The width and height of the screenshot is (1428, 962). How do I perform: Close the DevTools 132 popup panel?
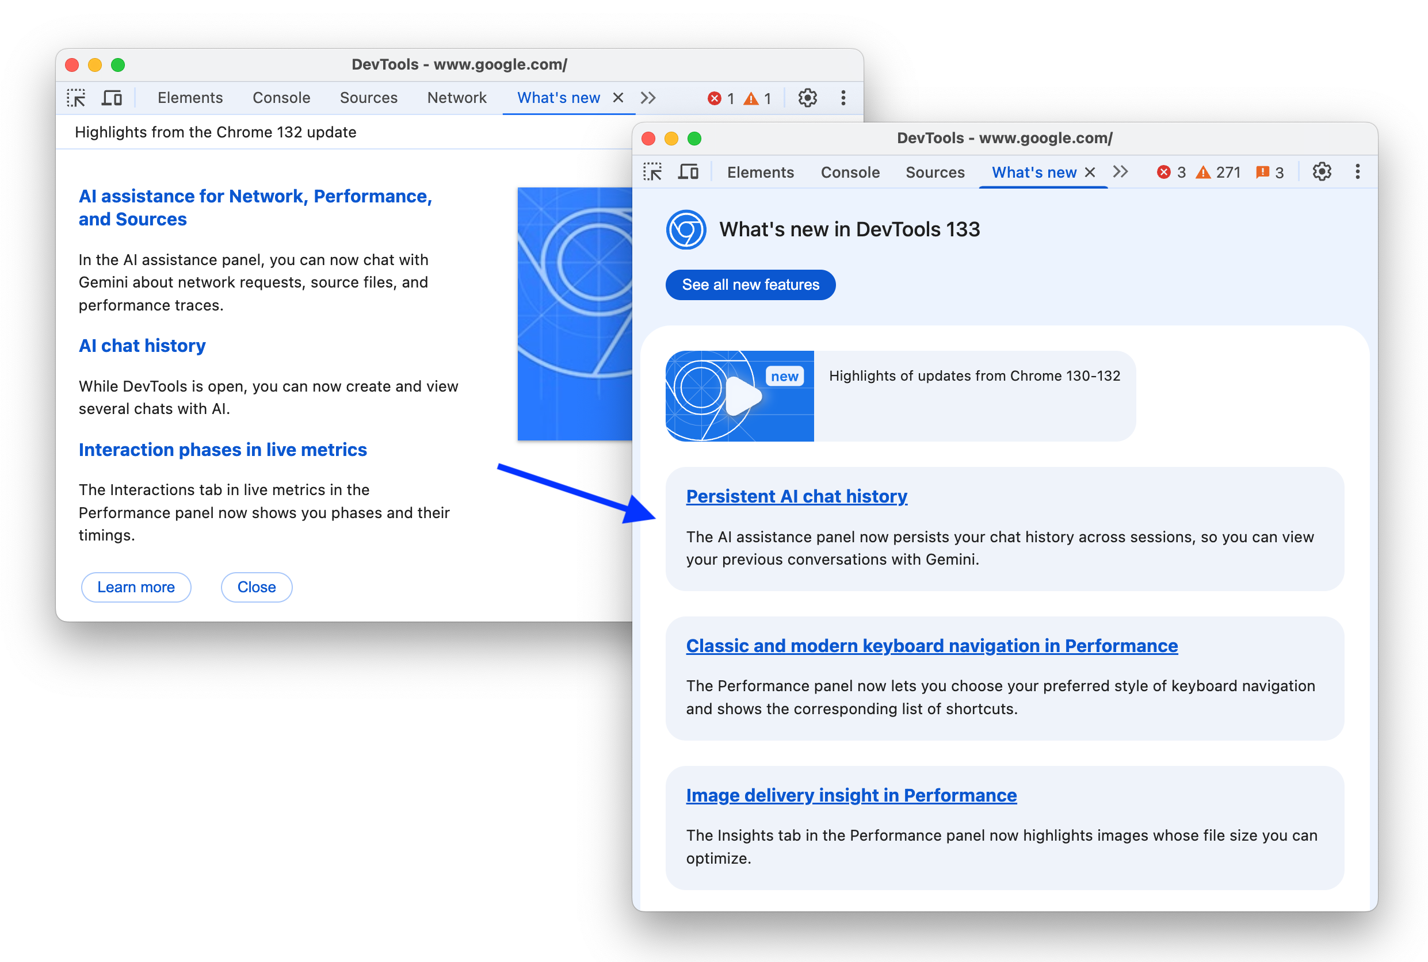[257, 587]
